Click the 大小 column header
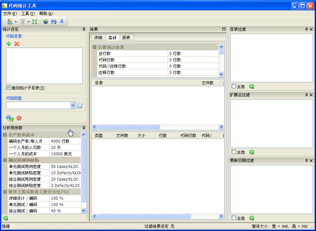316x231 pixels. point(145,136)
